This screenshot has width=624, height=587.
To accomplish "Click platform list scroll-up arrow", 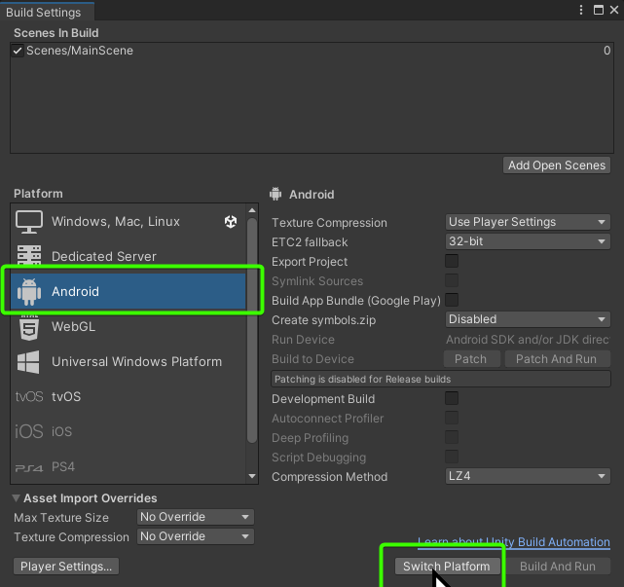I will tap(252, 210).
